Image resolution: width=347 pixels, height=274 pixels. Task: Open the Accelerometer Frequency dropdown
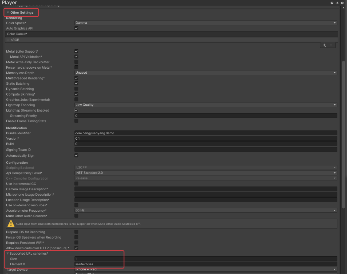pyautogui.click(x=206, y=210)
